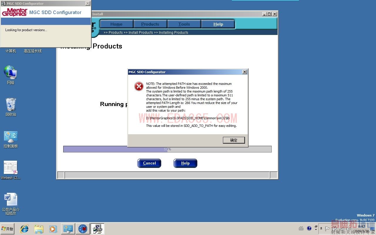Click the red error icon in the dialog
The width and height of the screenshot is (376, 235).
[x=139, y=86]
